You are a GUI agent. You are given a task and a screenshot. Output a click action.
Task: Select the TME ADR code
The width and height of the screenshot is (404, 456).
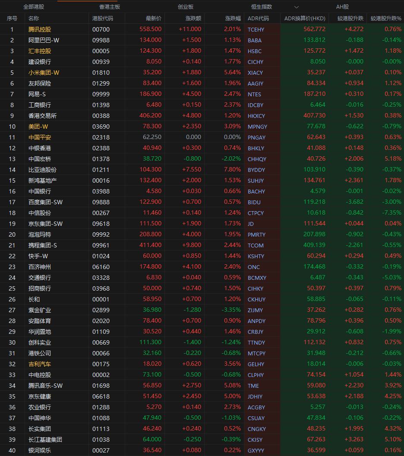(253, 386)
